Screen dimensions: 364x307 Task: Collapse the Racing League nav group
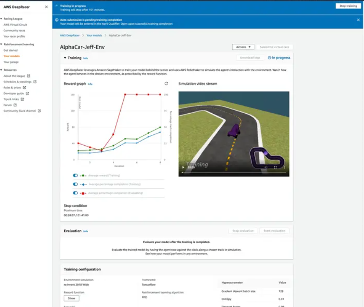tap(1, 19)
